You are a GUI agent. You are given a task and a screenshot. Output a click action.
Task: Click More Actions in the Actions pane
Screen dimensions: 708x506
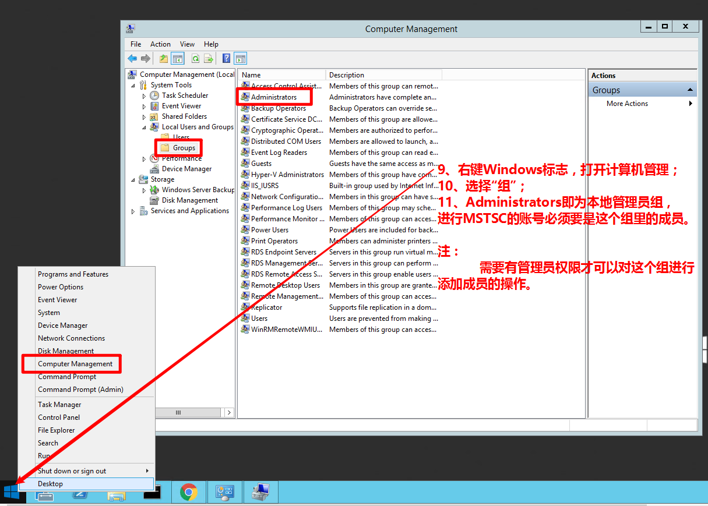627,104
